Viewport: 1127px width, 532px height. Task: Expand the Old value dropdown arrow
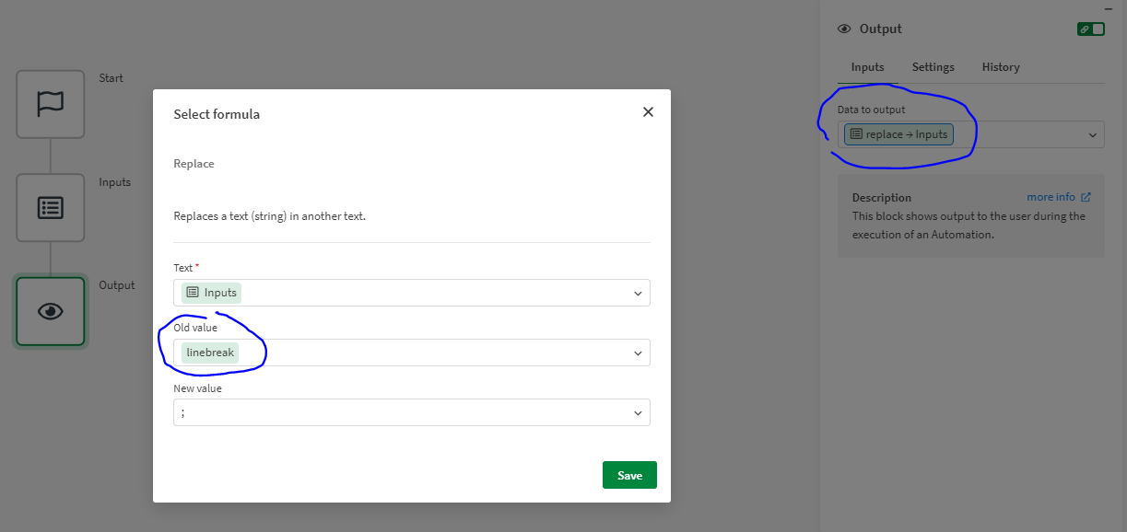point(638,353)
